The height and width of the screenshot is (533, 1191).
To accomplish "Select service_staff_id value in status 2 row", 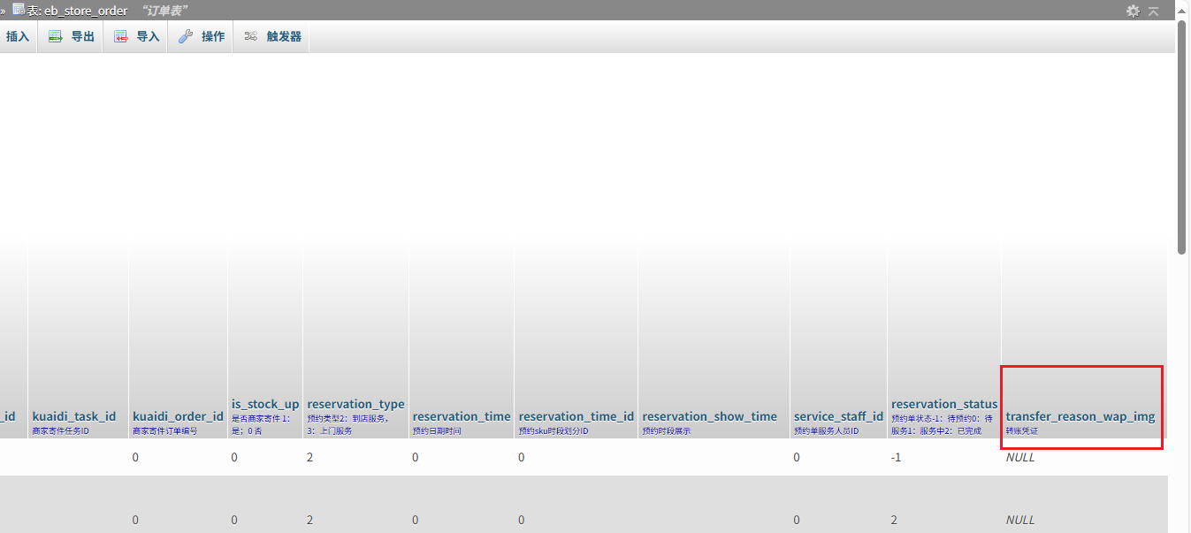I will point(798,520).
